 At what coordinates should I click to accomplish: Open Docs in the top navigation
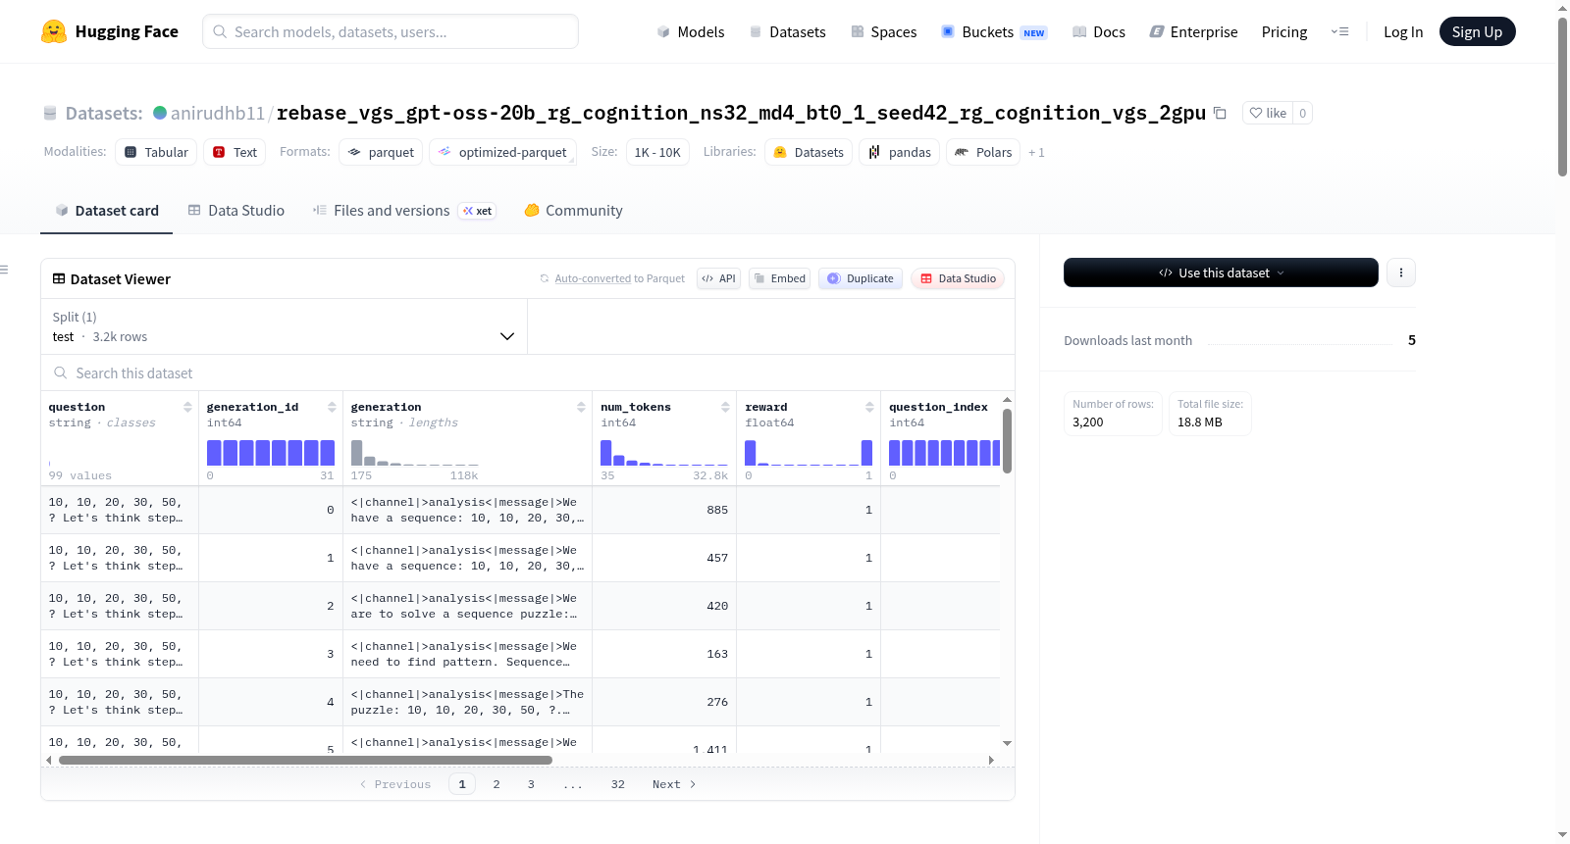point(1099,32)
